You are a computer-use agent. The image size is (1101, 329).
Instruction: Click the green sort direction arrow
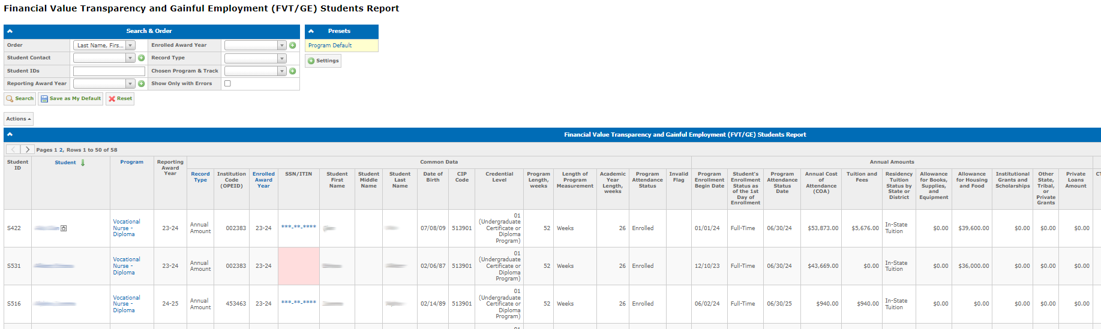click(x=83, y=163)
